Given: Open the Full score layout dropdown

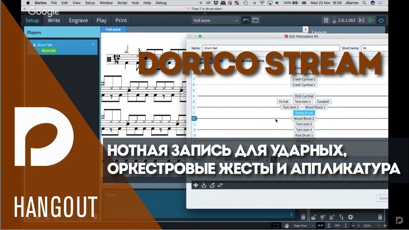Looking at the screenshot, I should (x=216, y=20).
